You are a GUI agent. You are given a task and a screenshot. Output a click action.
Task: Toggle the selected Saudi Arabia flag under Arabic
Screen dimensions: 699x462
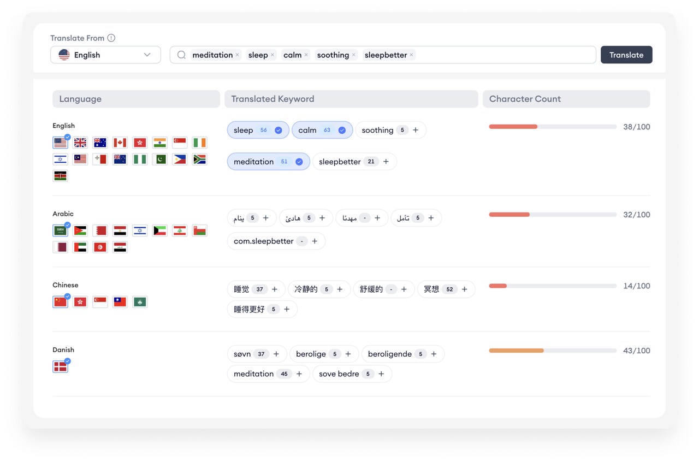coord(60,230)
